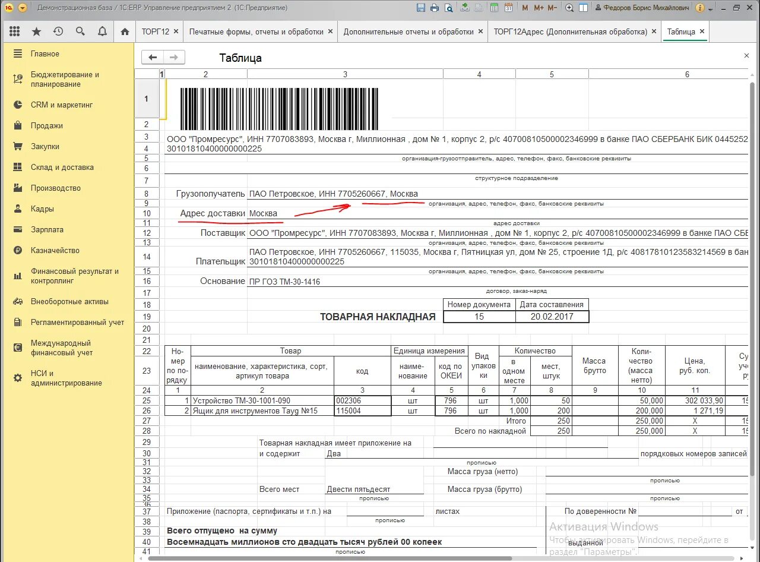Close the Печатные формы, отчеты и обработки tab
Image resolution: width=760 pixels, height=562 pixels.
coord(331,31)
